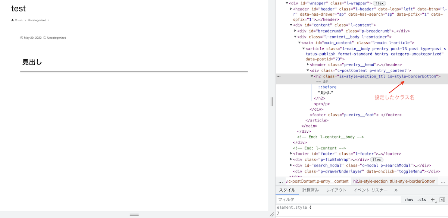Expand the p-entry__head header node

[308, 65]
